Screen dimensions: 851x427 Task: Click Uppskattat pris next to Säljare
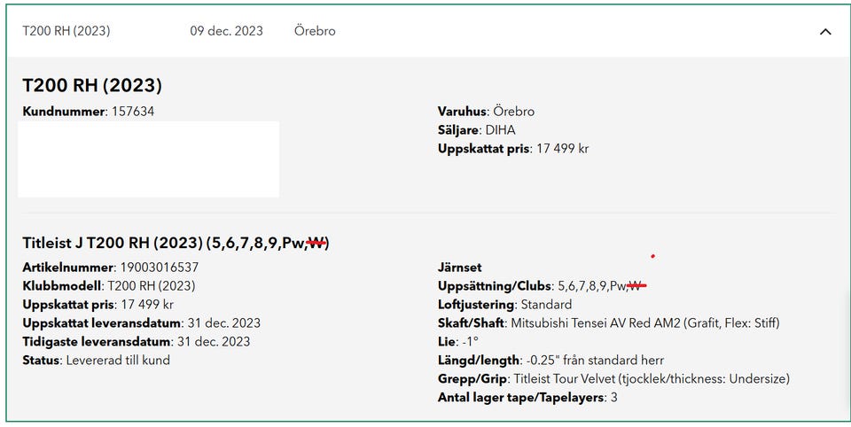tap(513, 149)
